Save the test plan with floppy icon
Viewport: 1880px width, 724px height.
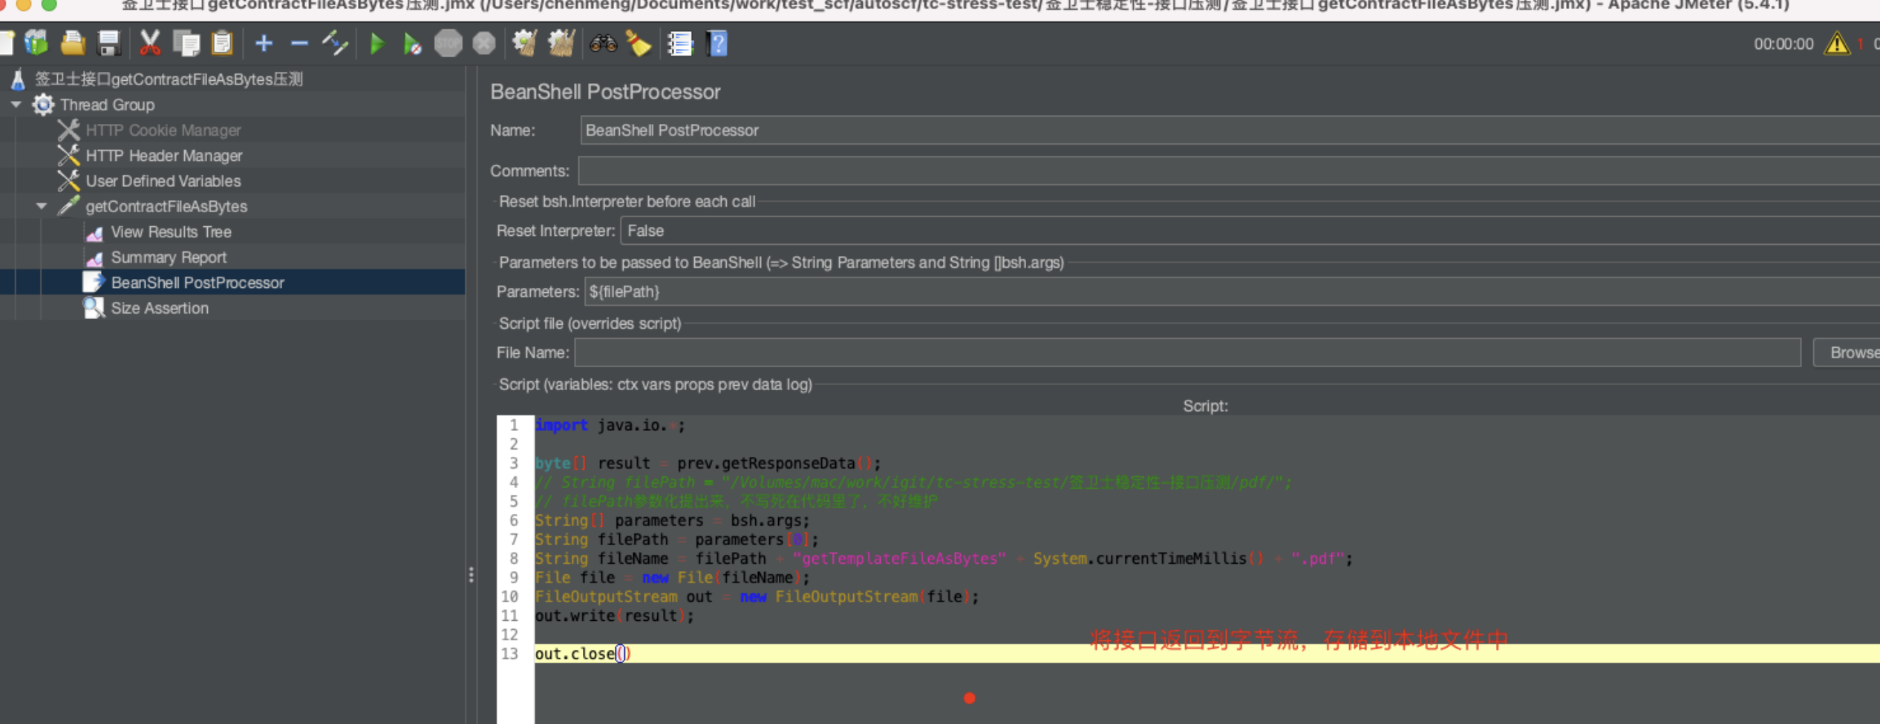(x=108, y=44)
